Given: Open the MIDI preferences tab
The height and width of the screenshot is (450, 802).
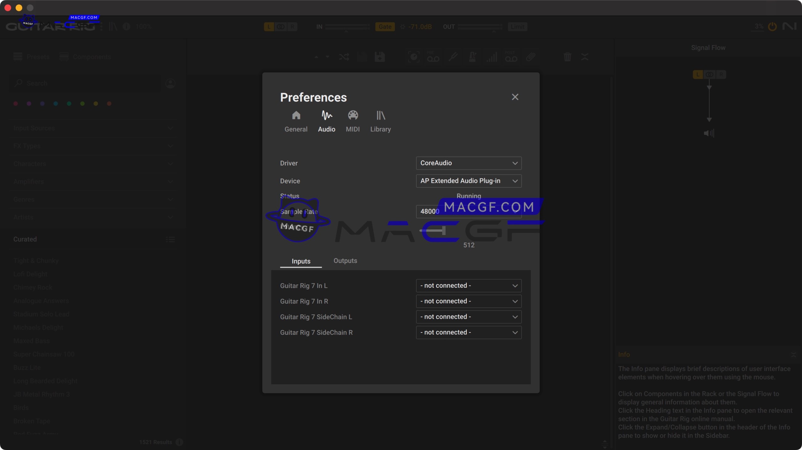Looking at the screenshot, I should click(353, 121).
